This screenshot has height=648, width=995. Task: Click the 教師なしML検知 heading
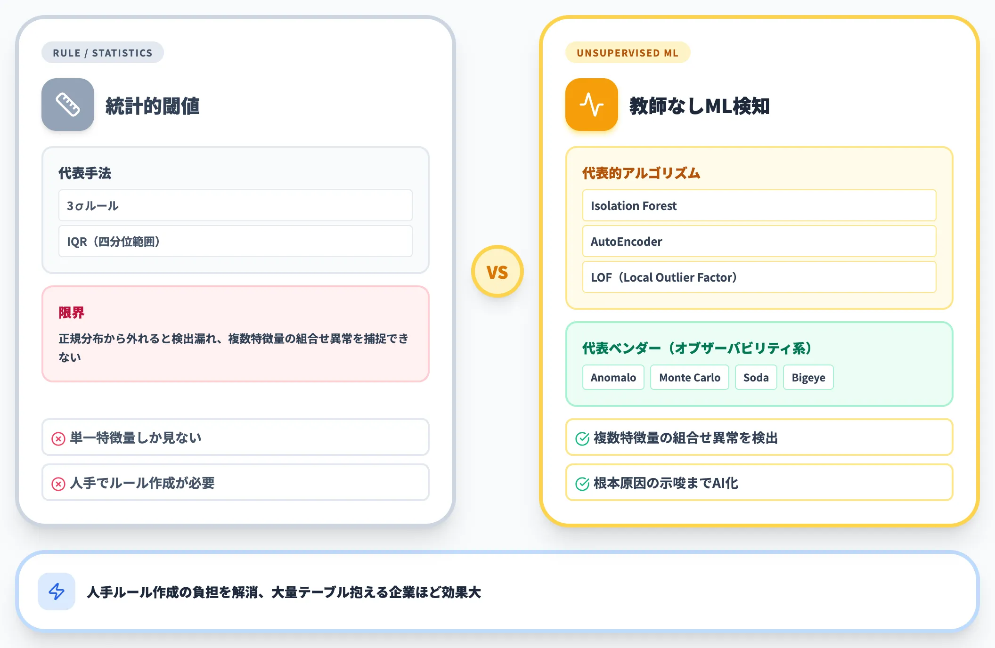[700, 106]
